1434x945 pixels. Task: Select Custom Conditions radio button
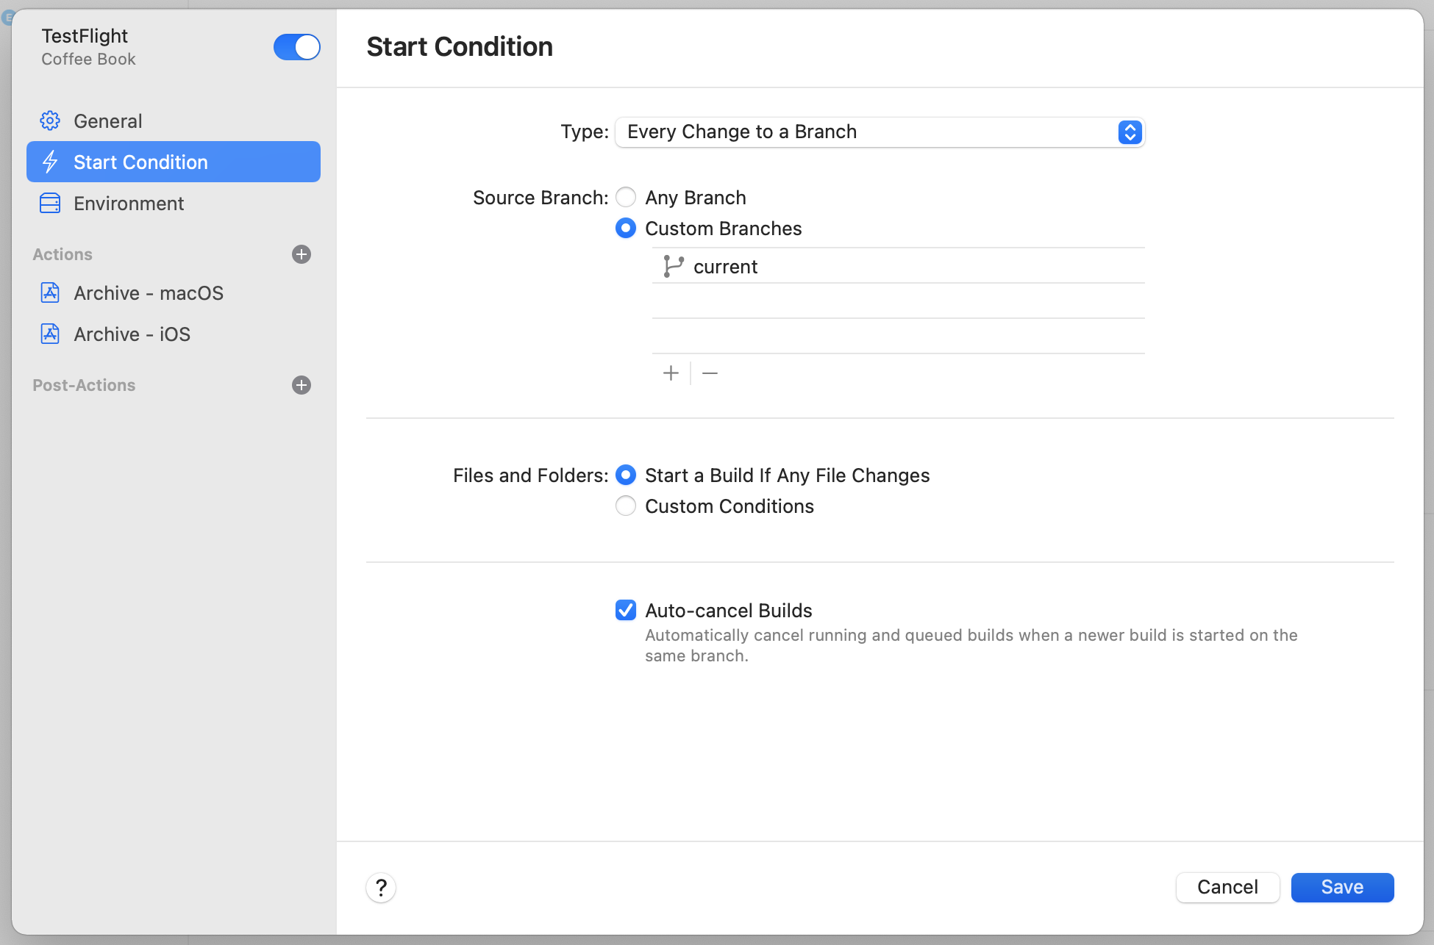click(x=626, y=506)
